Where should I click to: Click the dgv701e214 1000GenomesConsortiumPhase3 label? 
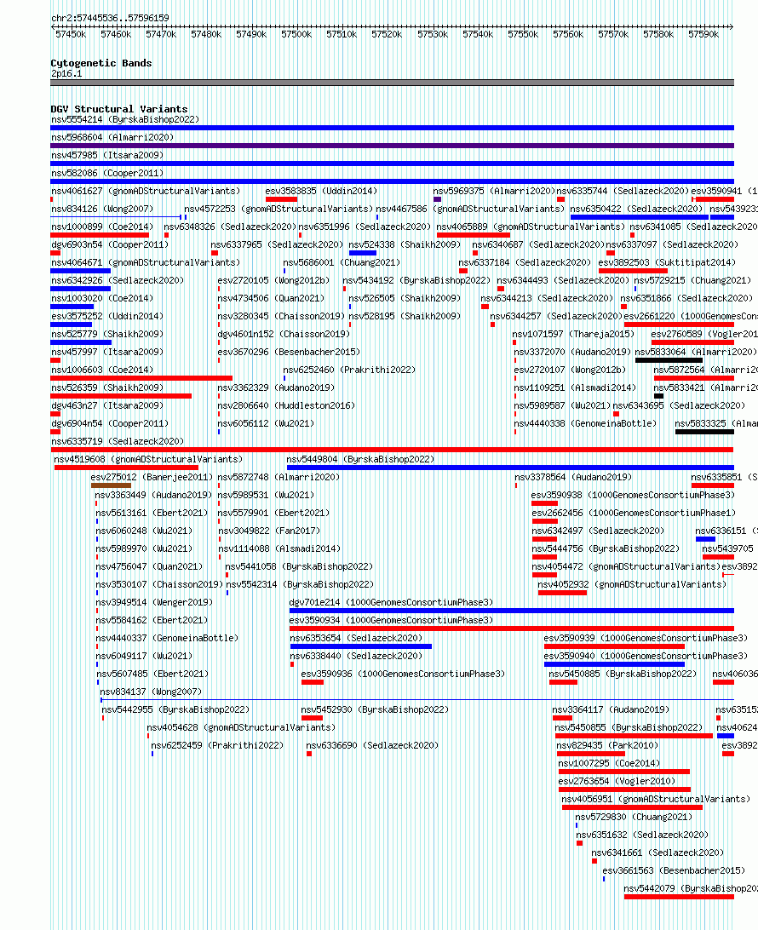(391, 602)
